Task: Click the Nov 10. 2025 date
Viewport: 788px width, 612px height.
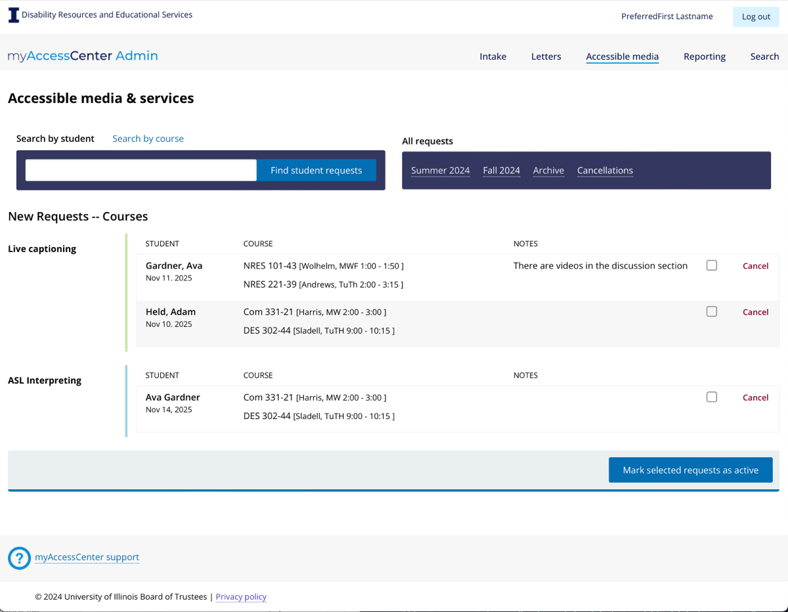Action: point(169,324)
